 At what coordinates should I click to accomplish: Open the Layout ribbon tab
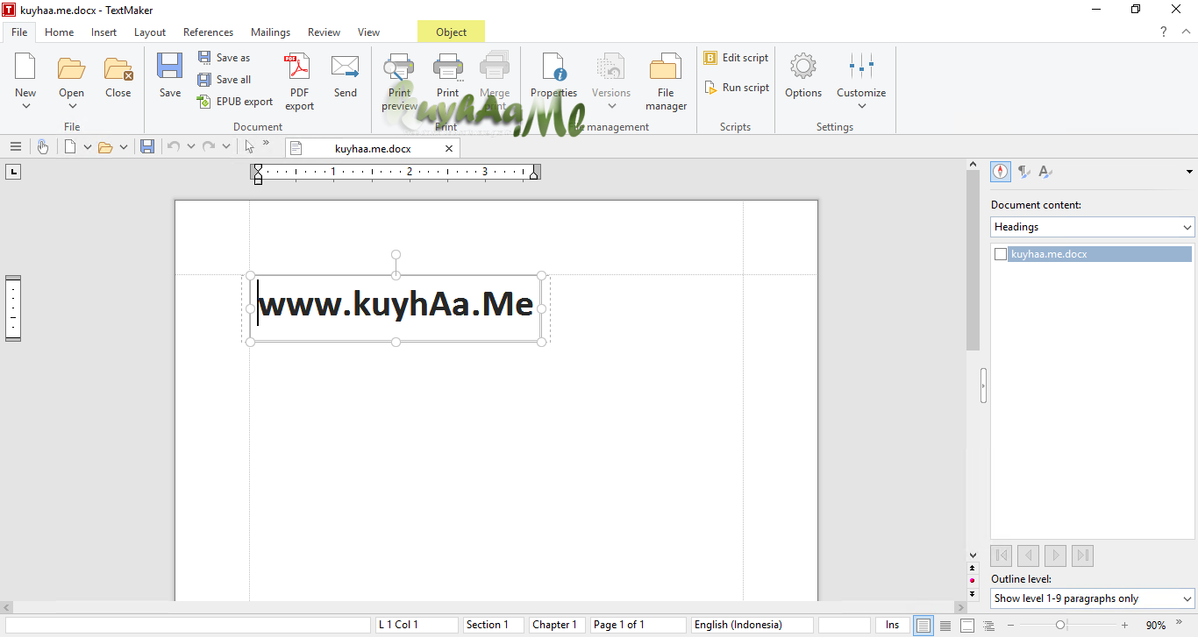tap(150, 32)
